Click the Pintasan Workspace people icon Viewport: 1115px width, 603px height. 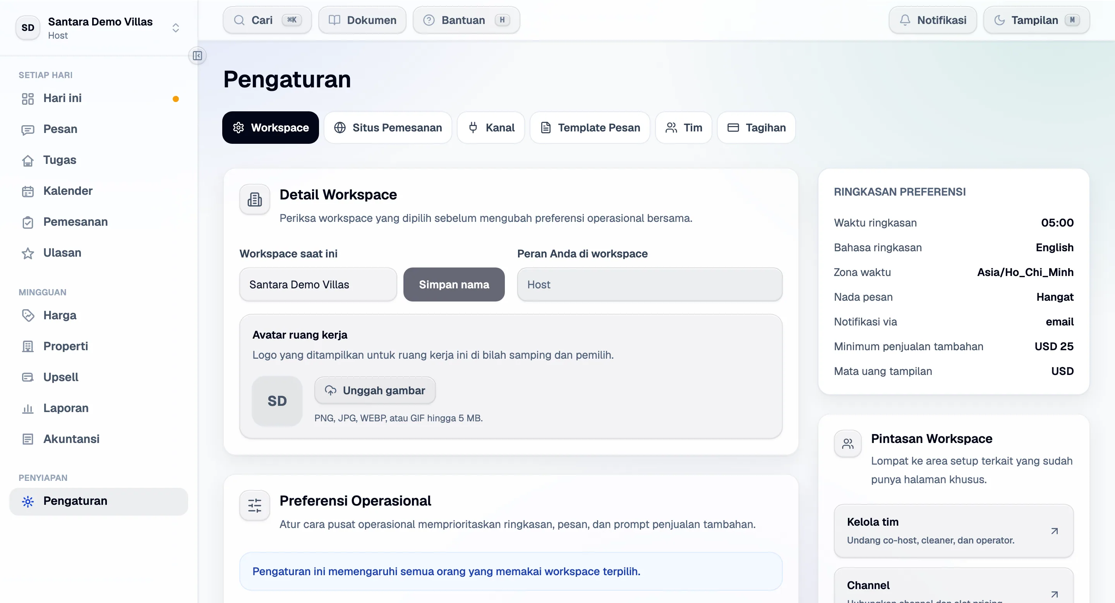(x=847, y=443)
